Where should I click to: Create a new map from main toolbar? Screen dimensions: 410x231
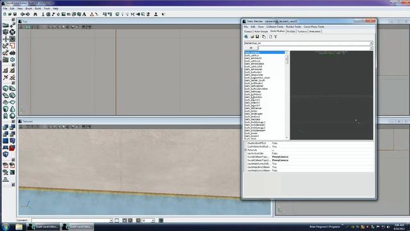pyautogui.click(x=4, y=14)
